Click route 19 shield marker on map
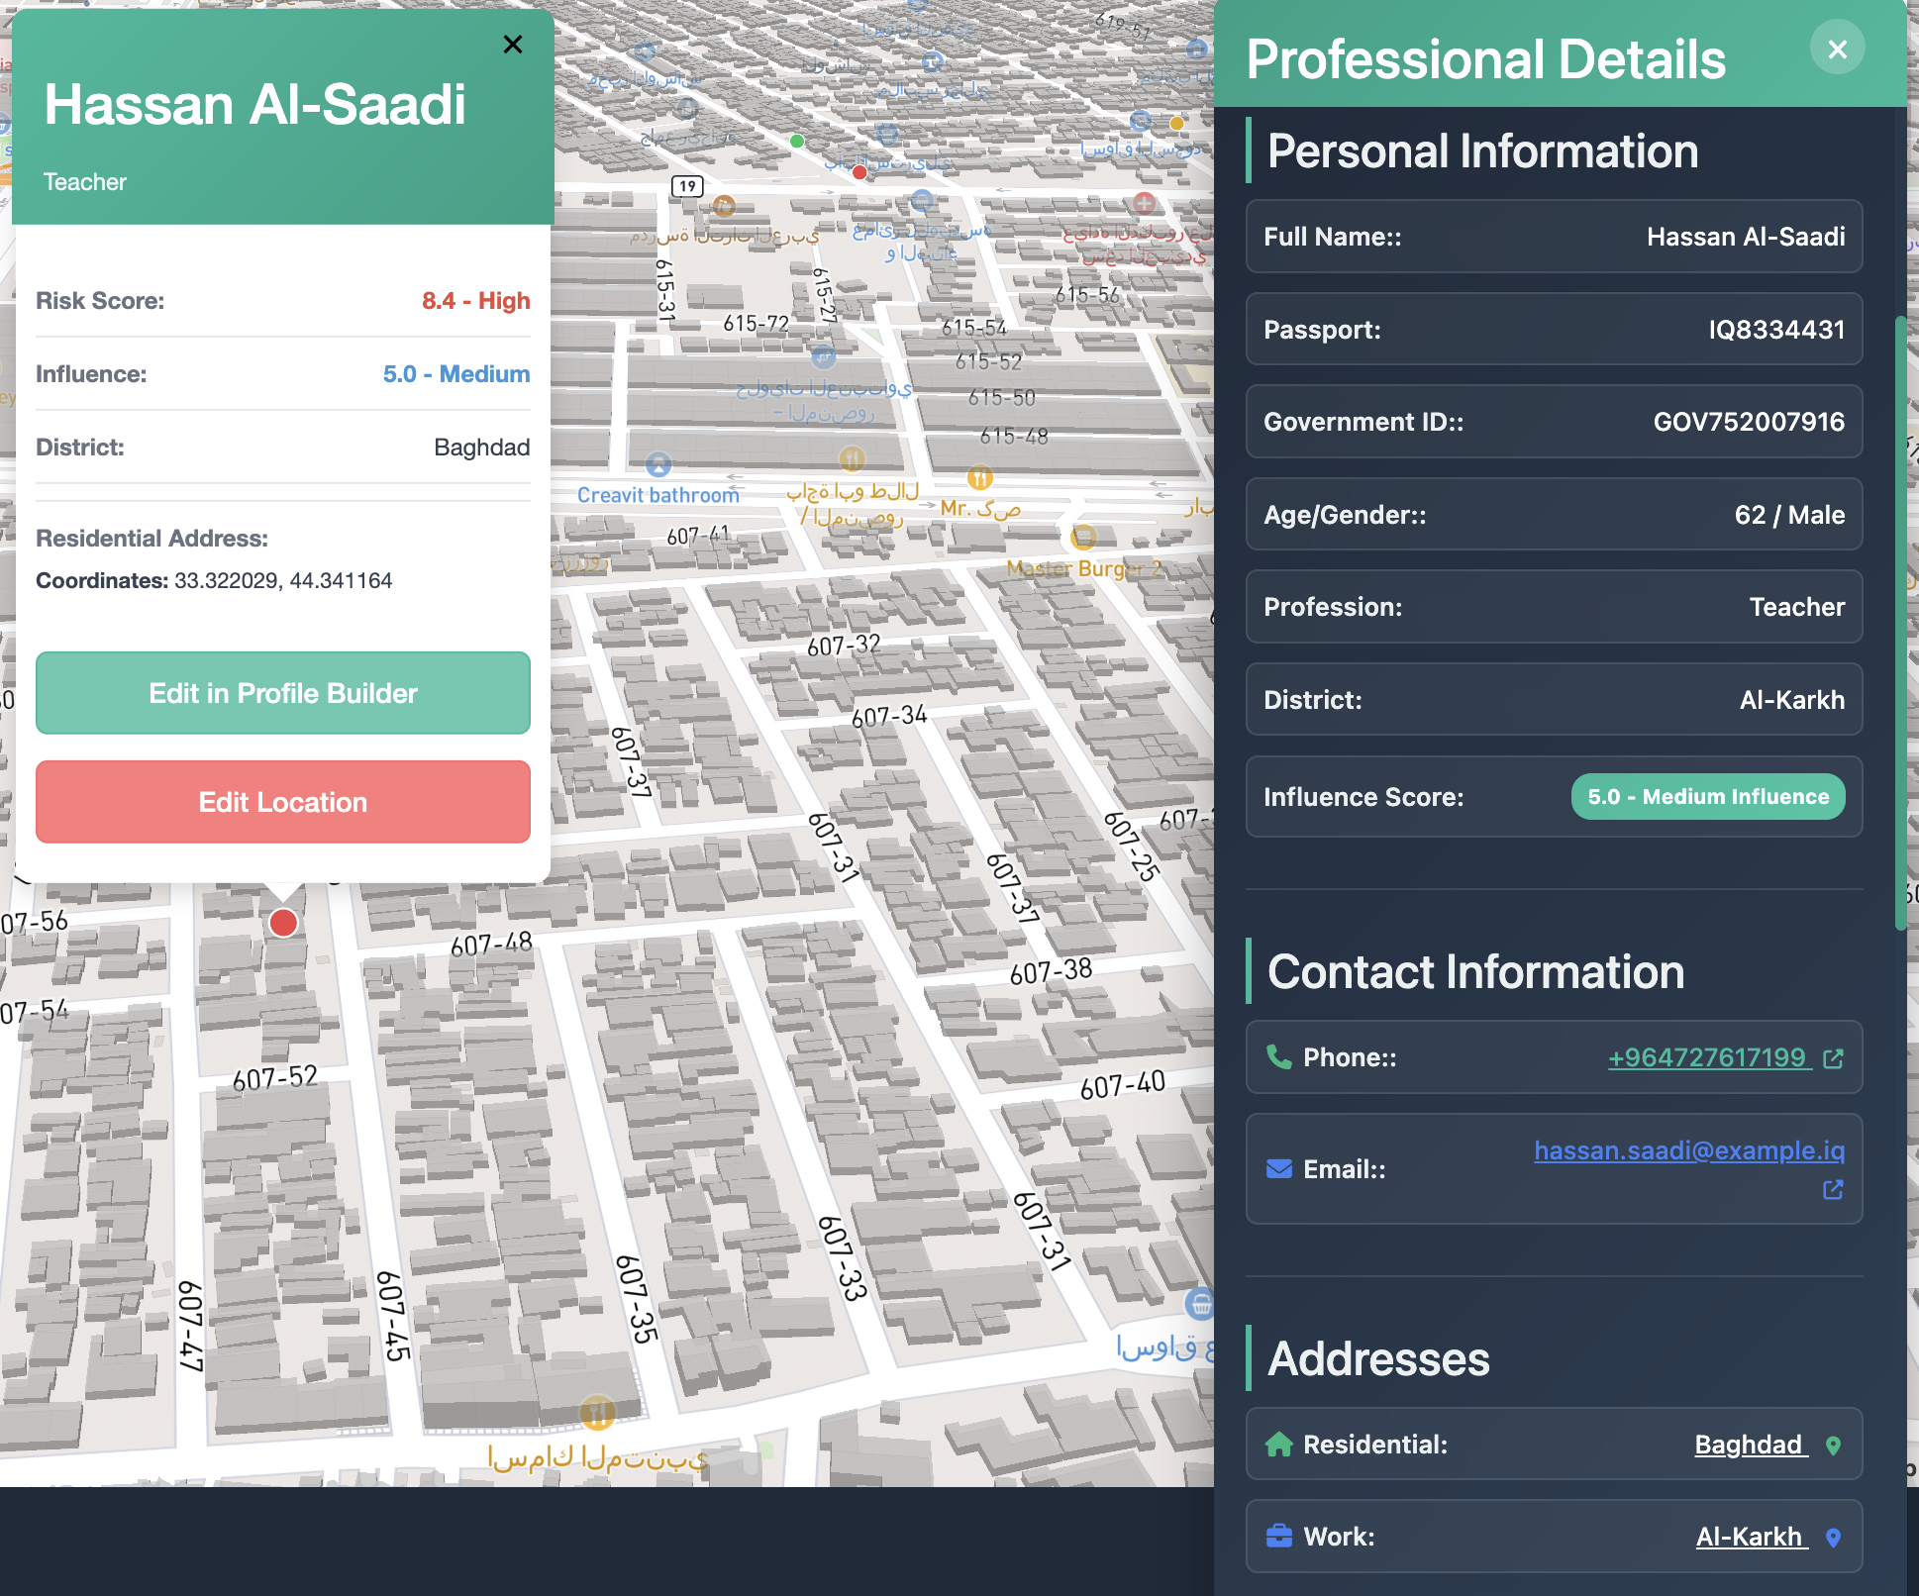This screenshot has height=1596, width=1919. click(x=687, y=185)
